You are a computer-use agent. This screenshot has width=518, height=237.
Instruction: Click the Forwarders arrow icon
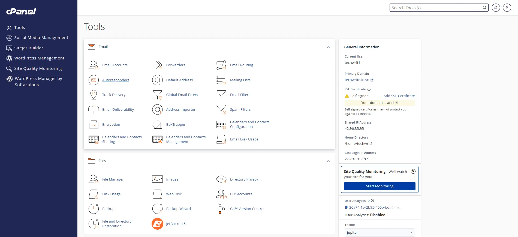(x=157, y=65)
